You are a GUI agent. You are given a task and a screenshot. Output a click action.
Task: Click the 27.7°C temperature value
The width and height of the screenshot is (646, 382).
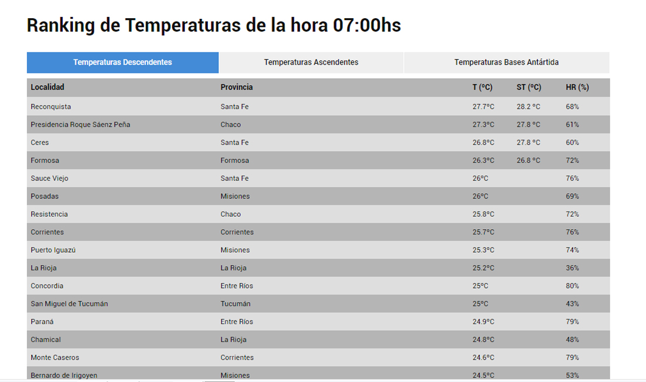(483, 107)
